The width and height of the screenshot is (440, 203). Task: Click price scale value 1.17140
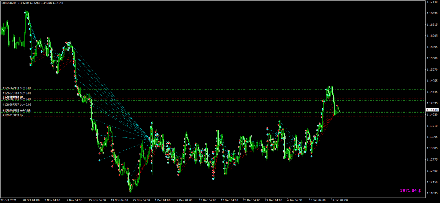coord(432,2)
